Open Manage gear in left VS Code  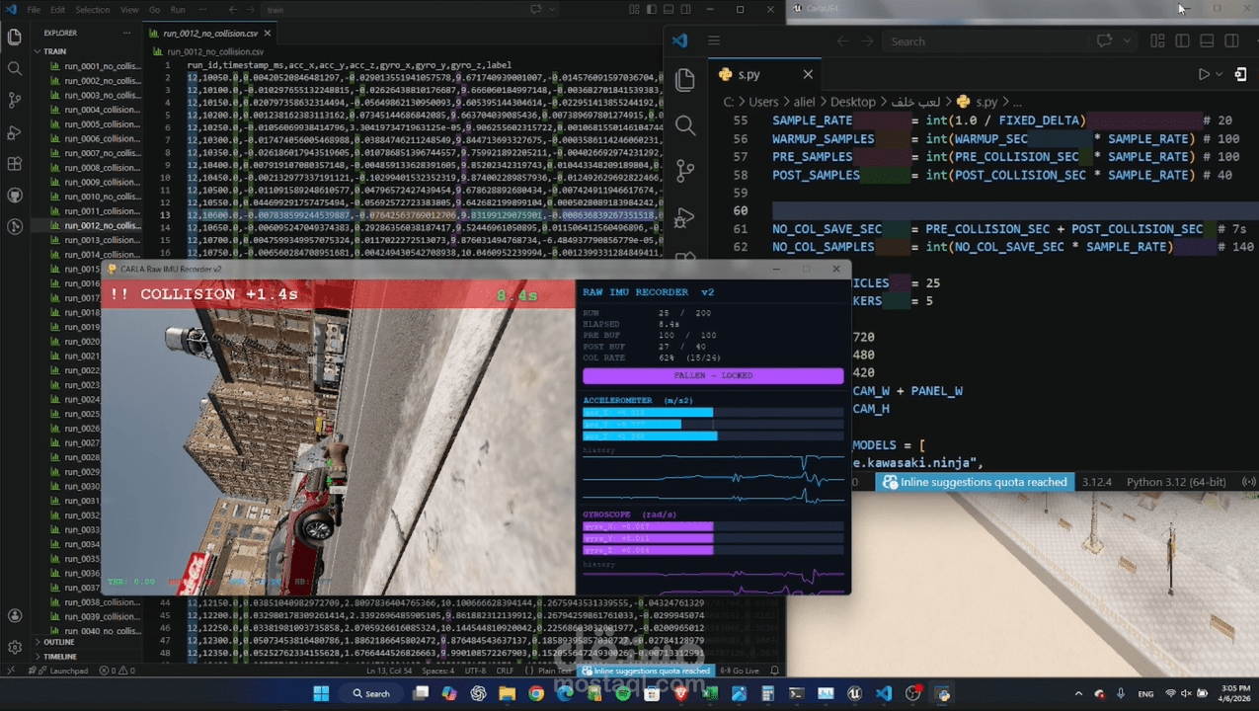tap(15, 647)
